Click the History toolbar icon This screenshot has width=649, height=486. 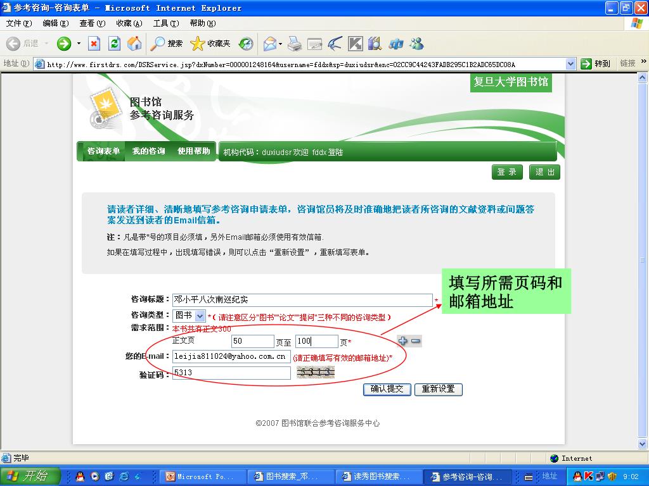[246, 44]
